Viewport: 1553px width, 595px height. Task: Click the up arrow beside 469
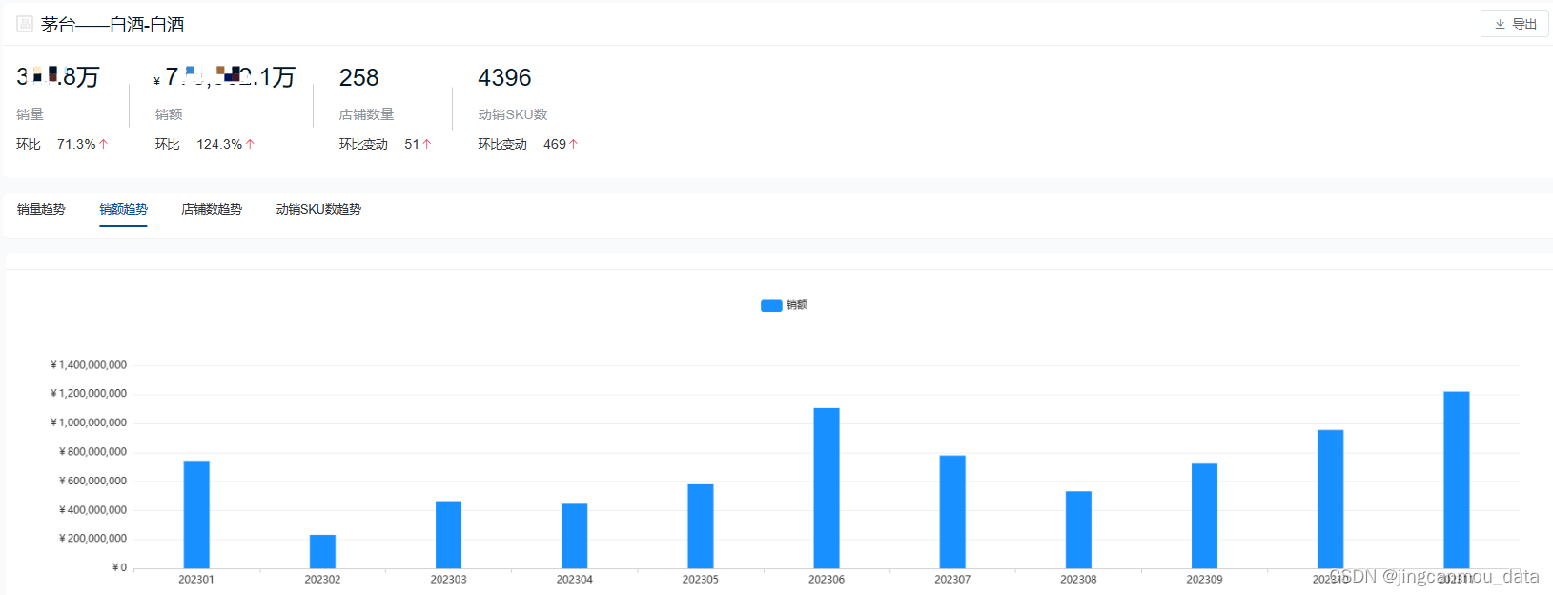(x=573, y=144)
